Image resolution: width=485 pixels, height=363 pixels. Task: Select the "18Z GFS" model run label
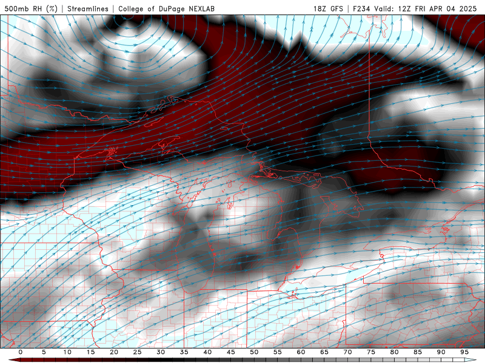click(328, 8)
